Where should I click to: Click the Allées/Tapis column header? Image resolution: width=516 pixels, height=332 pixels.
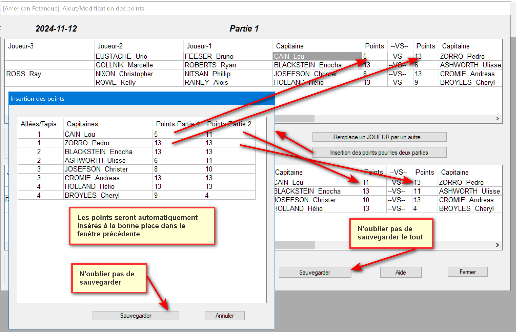[x=39, y=124]
